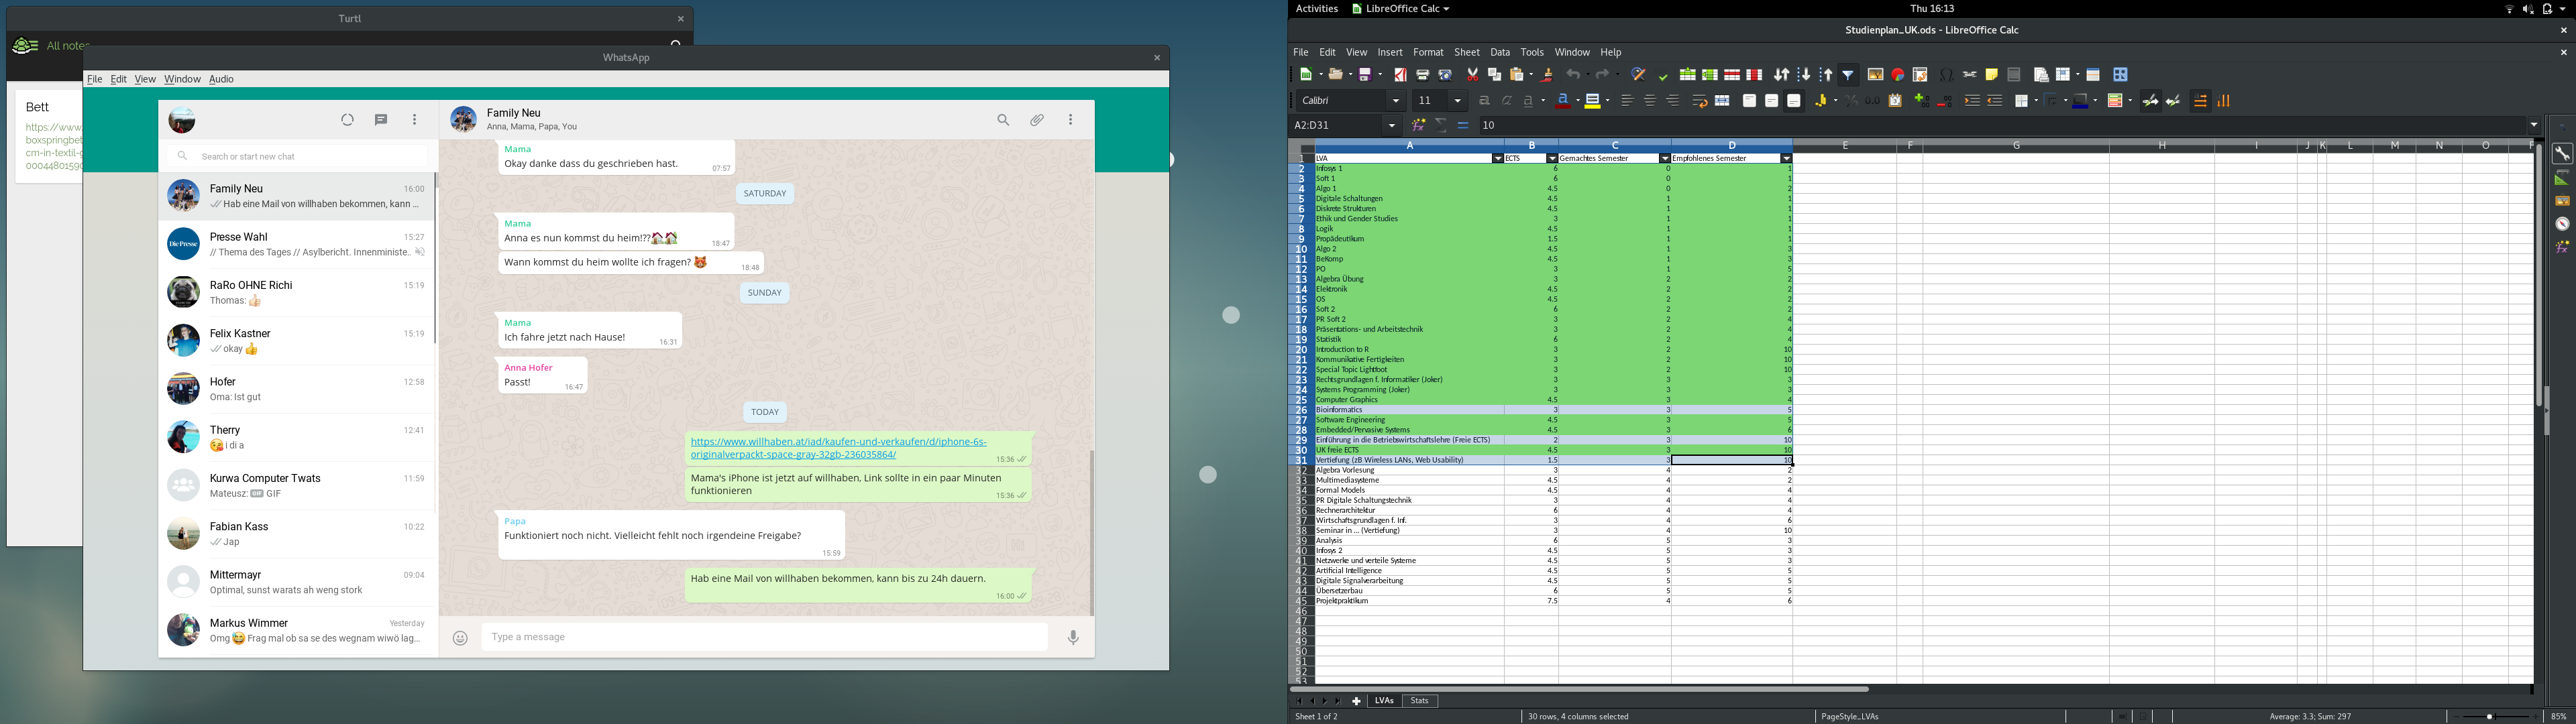Open the Sheet menu in Calc
This screenshot has width=2576, height=724.
[x=1466, y=52]
